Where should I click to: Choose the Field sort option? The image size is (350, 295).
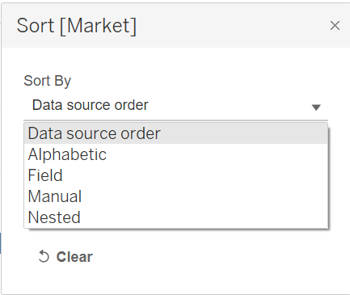(176, 175)
